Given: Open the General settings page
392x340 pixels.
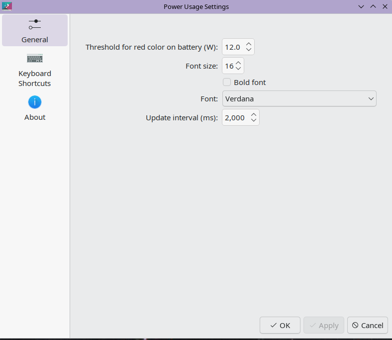Looking at the screenshot, I should (35, 30).
